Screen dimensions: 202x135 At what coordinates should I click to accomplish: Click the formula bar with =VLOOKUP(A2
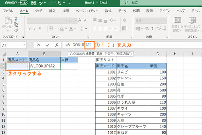click(132, 45)
